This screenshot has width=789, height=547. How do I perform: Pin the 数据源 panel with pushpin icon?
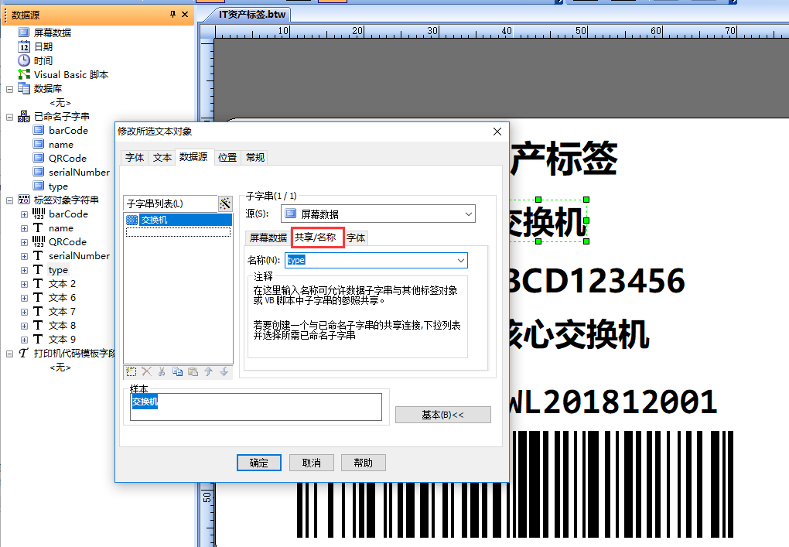(x=172, y=15)
